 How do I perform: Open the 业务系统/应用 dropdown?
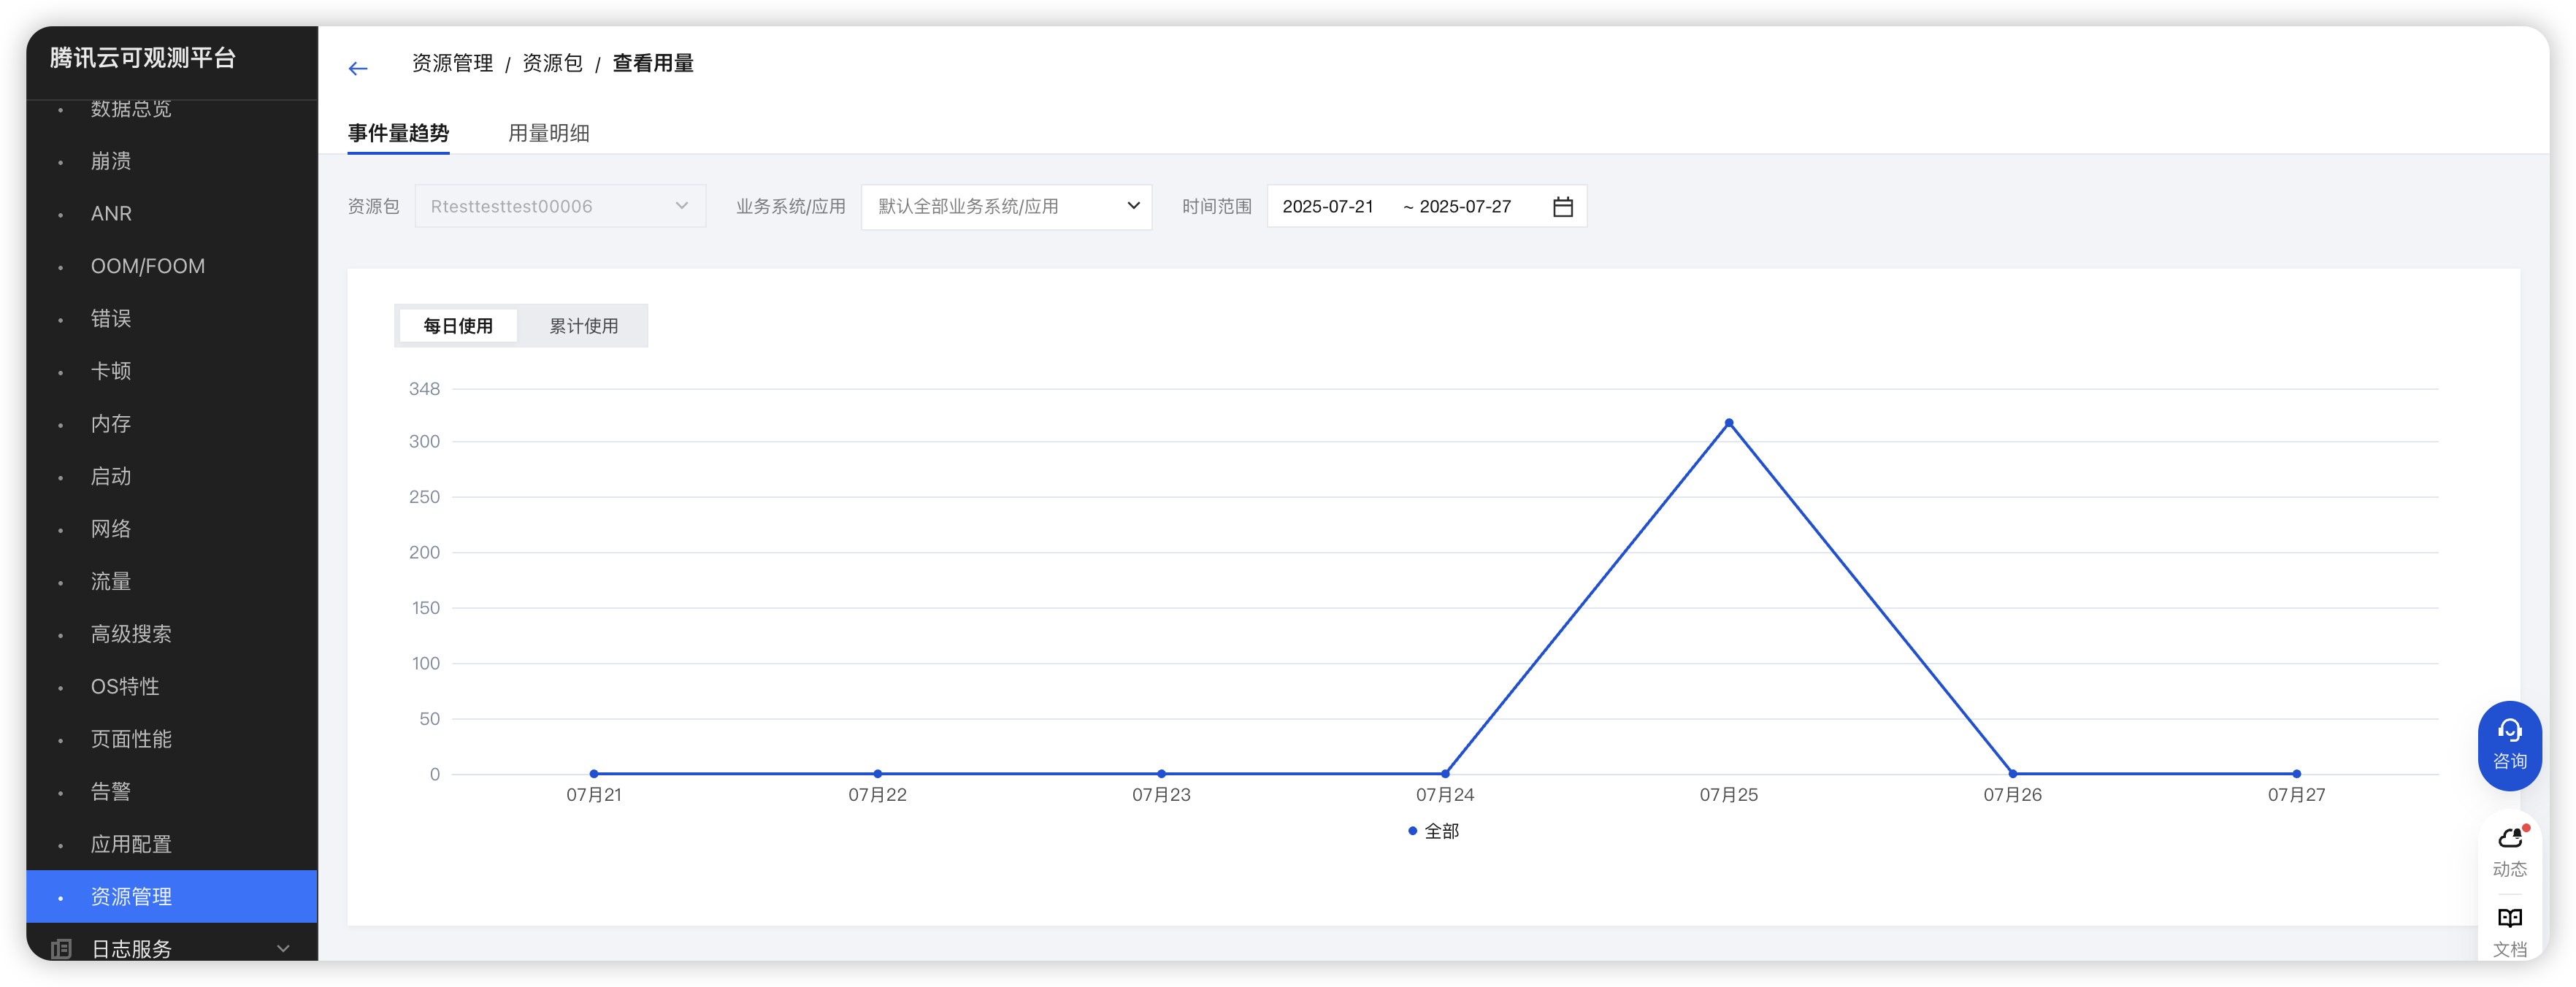(x=1006, y=206)
